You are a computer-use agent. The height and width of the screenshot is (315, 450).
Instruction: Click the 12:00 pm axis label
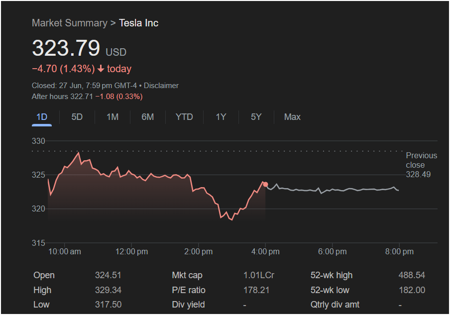click(132, 252)
